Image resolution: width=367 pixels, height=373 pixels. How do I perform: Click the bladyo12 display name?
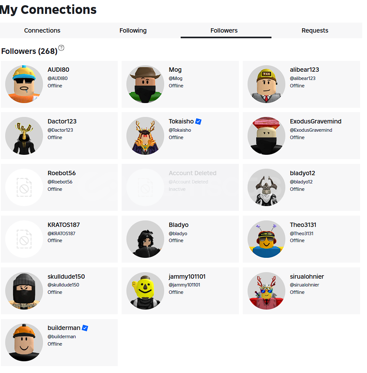302,173
